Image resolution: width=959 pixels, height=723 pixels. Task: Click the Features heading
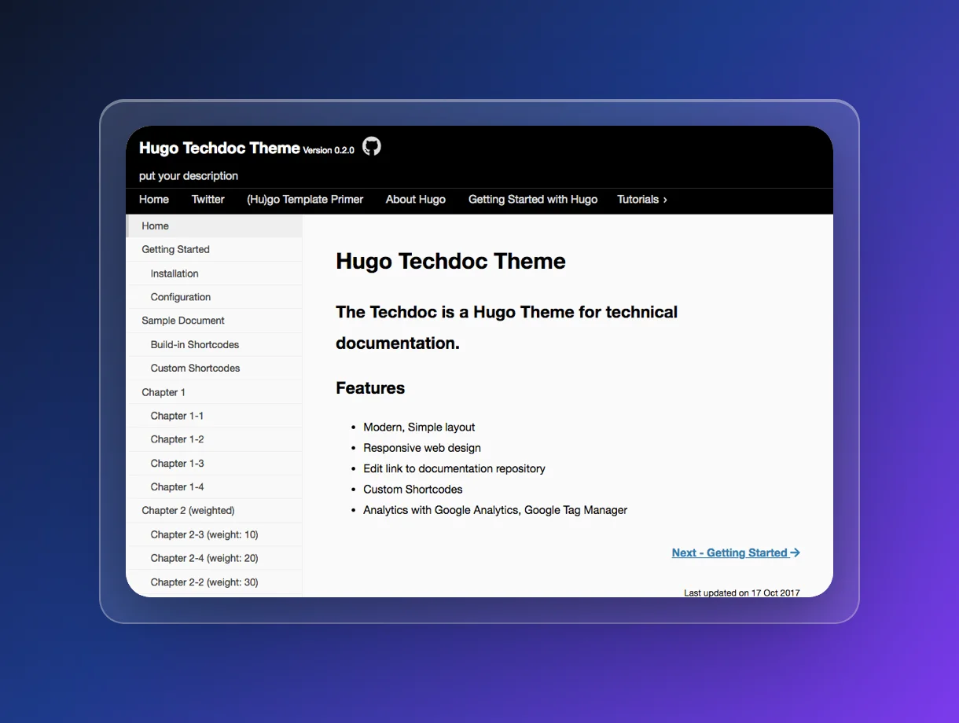(x=370, y=388)
